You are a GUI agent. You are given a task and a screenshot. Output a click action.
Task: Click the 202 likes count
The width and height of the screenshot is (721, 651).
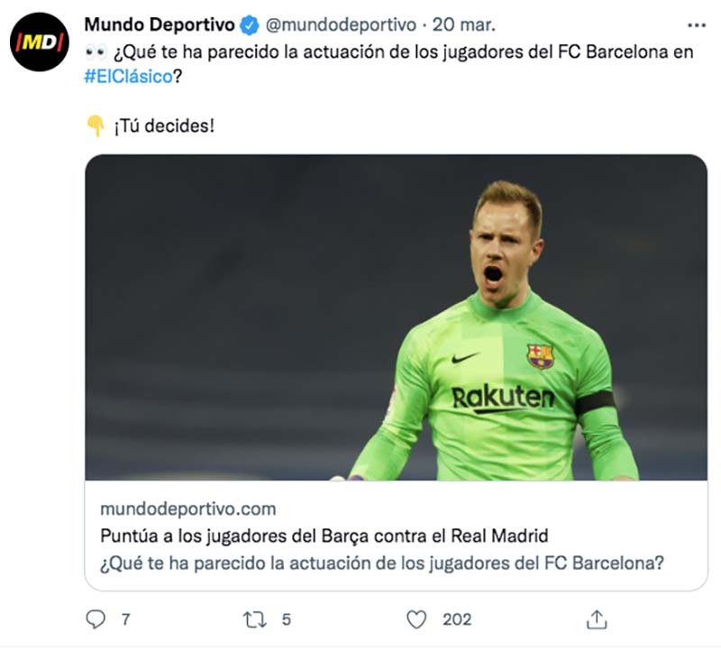(x=457, y=619)
